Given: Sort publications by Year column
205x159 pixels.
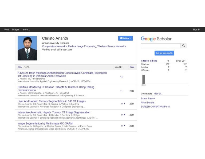Looking at the screenshot, I should click(132, 67).
